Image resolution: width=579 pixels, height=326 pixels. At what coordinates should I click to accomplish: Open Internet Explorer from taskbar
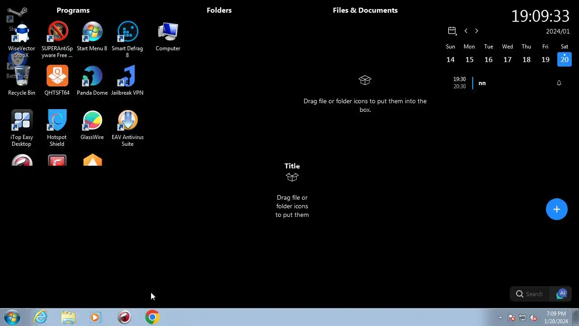41,317
